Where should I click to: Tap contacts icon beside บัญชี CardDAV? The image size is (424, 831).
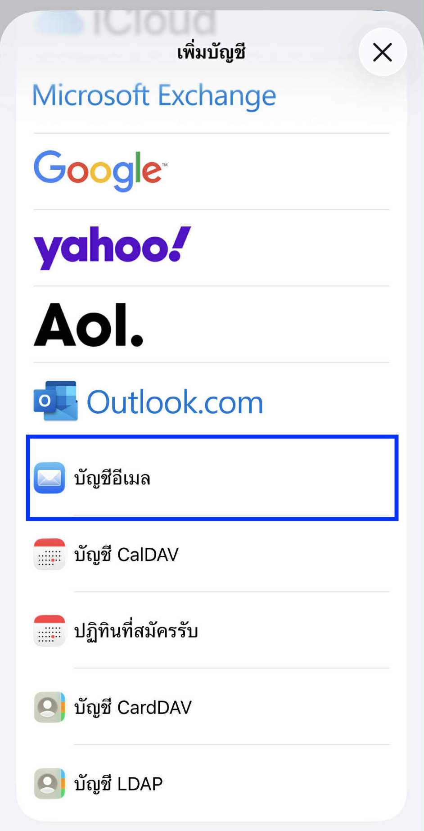coord(50,707)
